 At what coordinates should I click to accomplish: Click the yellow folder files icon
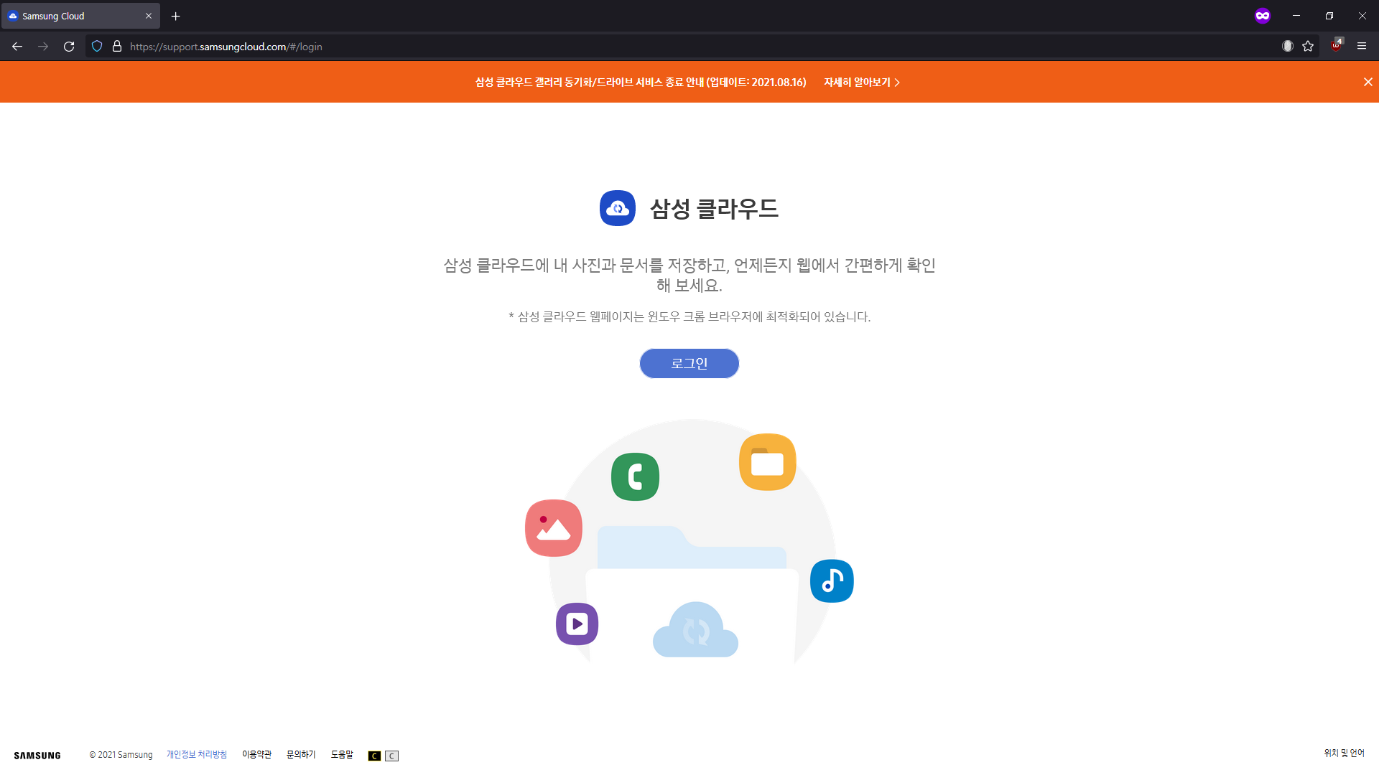pos(767,462)
